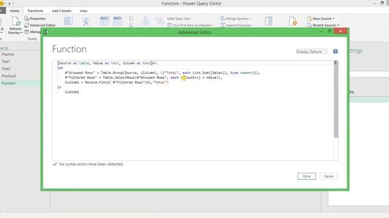Open the Data Type: Any dropdown
The image size is (389, 218).
point(180,19)
